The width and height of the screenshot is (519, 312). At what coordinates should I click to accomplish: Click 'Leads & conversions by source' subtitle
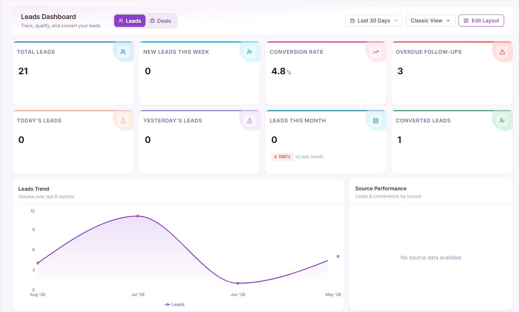(x=388, y=196)
